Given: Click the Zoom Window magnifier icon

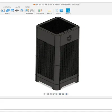Looking at the screenshot, I should point(56,94).
